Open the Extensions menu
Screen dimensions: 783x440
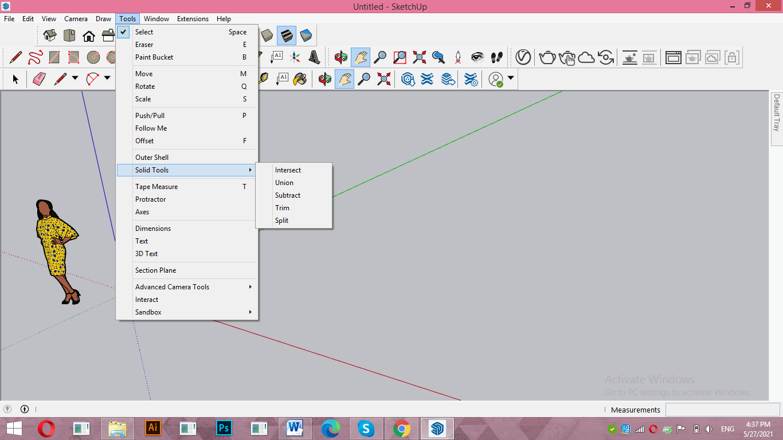pos(193,19)
